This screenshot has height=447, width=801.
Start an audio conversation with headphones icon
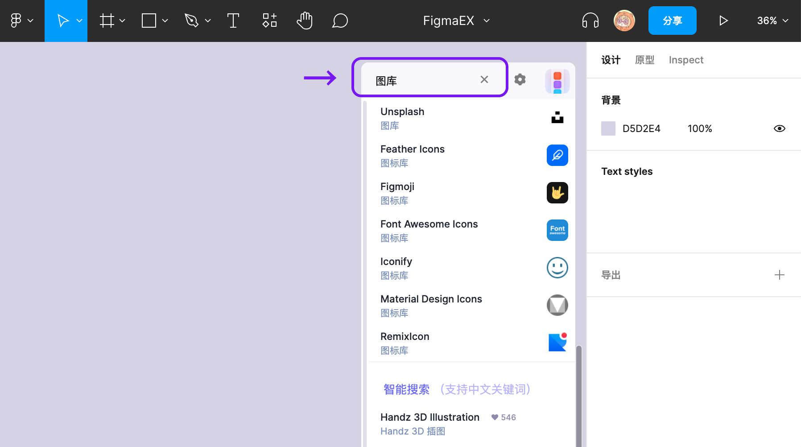pos(590,21)
